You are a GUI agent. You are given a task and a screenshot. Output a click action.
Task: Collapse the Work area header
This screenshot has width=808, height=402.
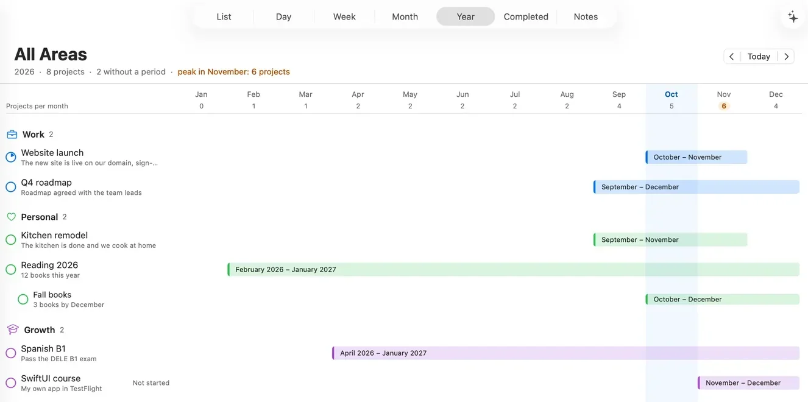coord(34,135)
